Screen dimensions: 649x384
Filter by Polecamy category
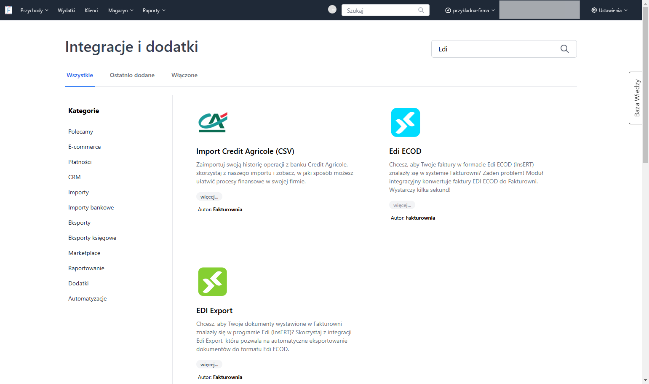point(80,132)
